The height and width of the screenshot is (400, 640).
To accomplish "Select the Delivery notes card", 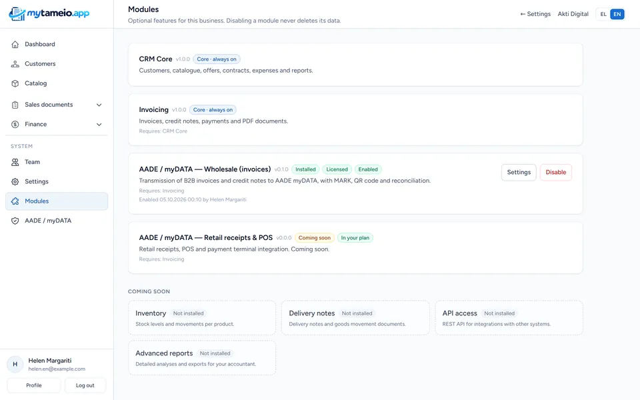I will tap(355, 318).
